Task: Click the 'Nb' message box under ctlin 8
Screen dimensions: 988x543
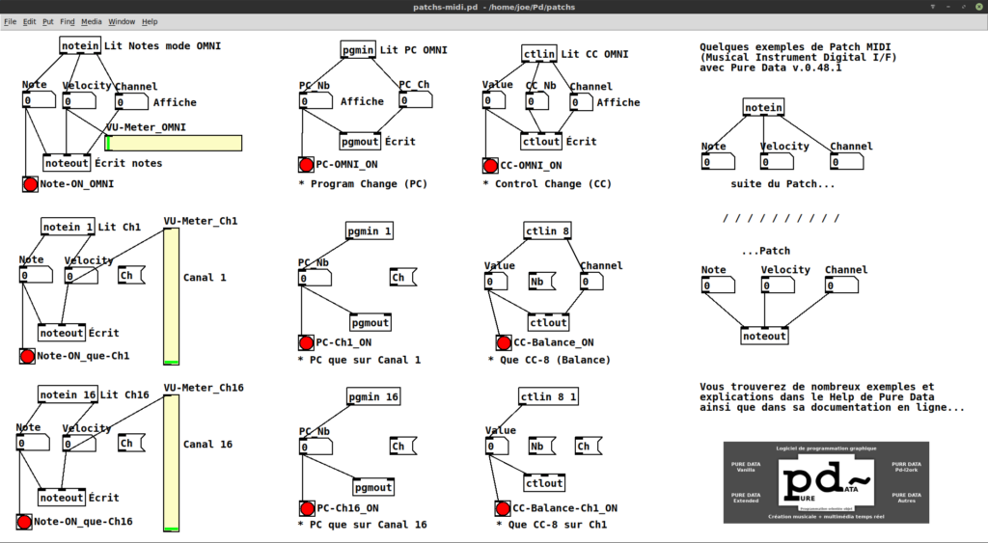Action: click(542, 282)
